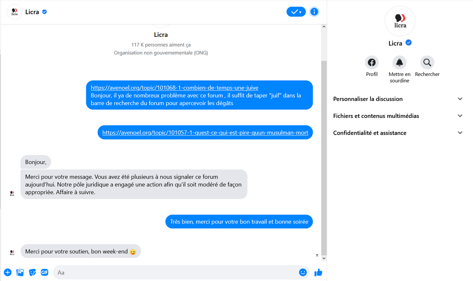This screenshot has height=281, width=473.
Task: Mute conversation via bell icon
Action: tap(400, 63)
